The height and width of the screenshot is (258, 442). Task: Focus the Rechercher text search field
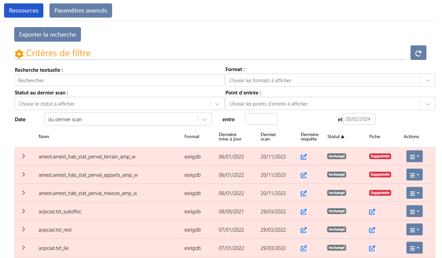[x=120, y=80]
